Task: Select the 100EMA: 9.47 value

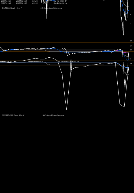Action: tap(21, 1)
